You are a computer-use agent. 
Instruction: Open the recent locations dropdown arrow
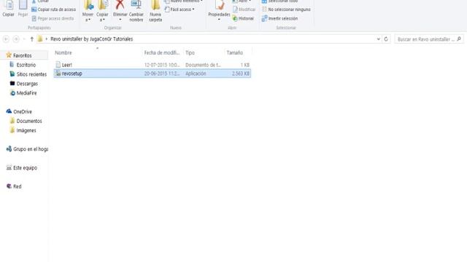click(24, 39)
